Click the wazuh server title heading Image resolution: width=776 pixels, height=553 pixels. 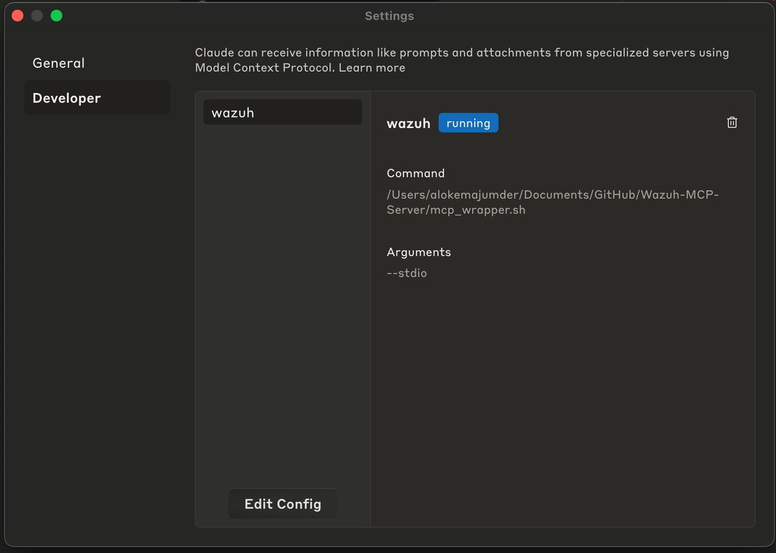[409, 124]
